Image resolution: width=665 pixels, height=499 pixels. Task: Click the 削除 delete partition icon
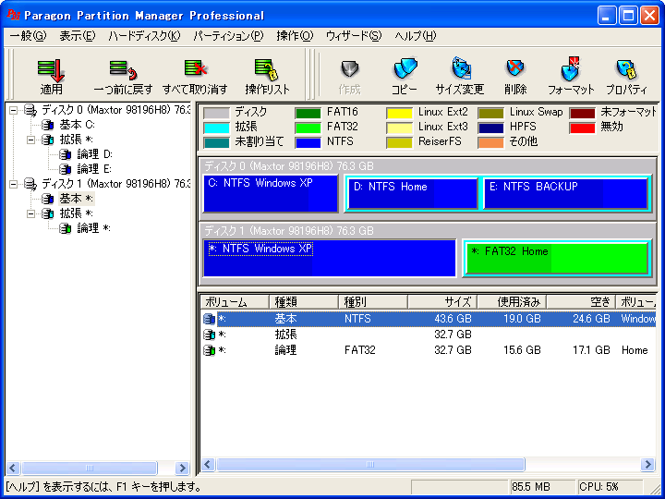click(515, 68)
